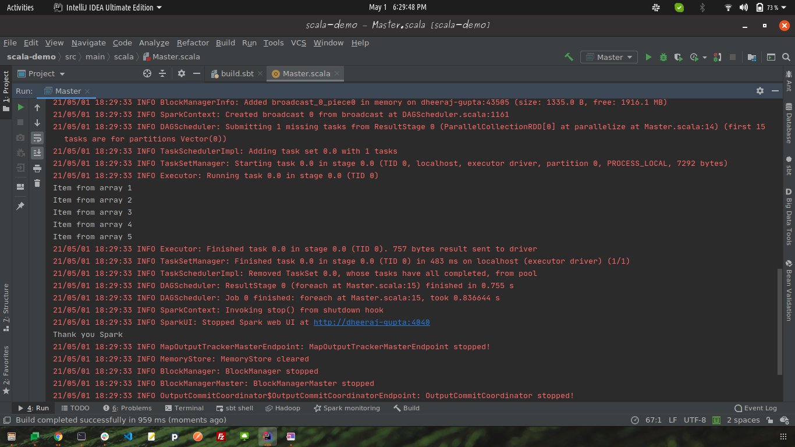Open Project panel gear options

tap(182, 73)
